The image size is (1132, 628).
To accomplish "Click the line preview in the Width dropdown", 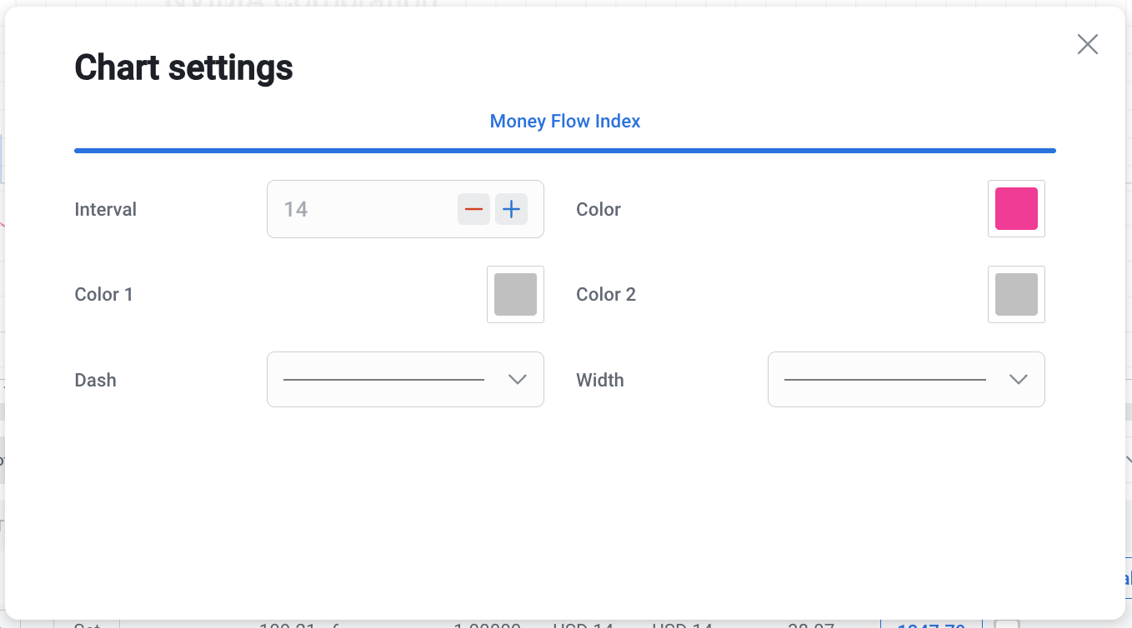I will [884, 380].
